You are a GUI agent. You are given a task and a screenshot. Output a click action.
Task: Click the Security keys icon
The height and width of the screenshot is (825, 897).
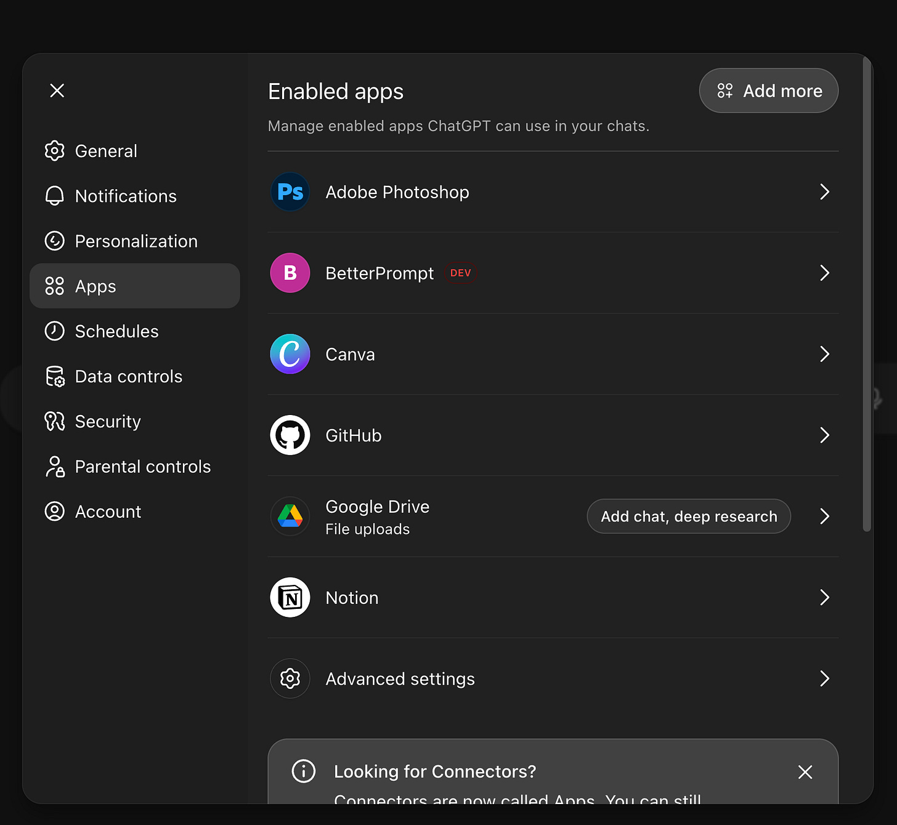55,421
